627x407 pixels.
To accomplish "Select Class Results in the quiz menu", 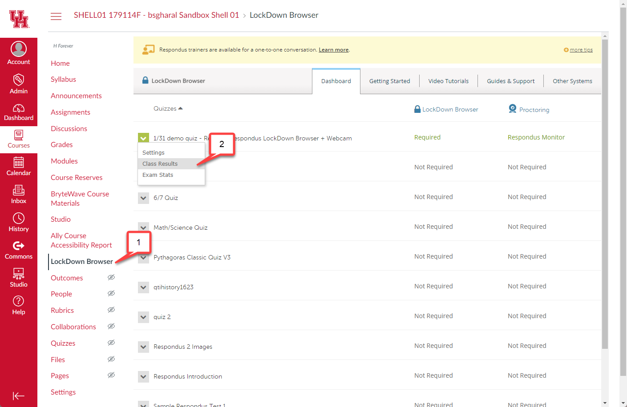I will pyautogui.click(x=171, y=164).
